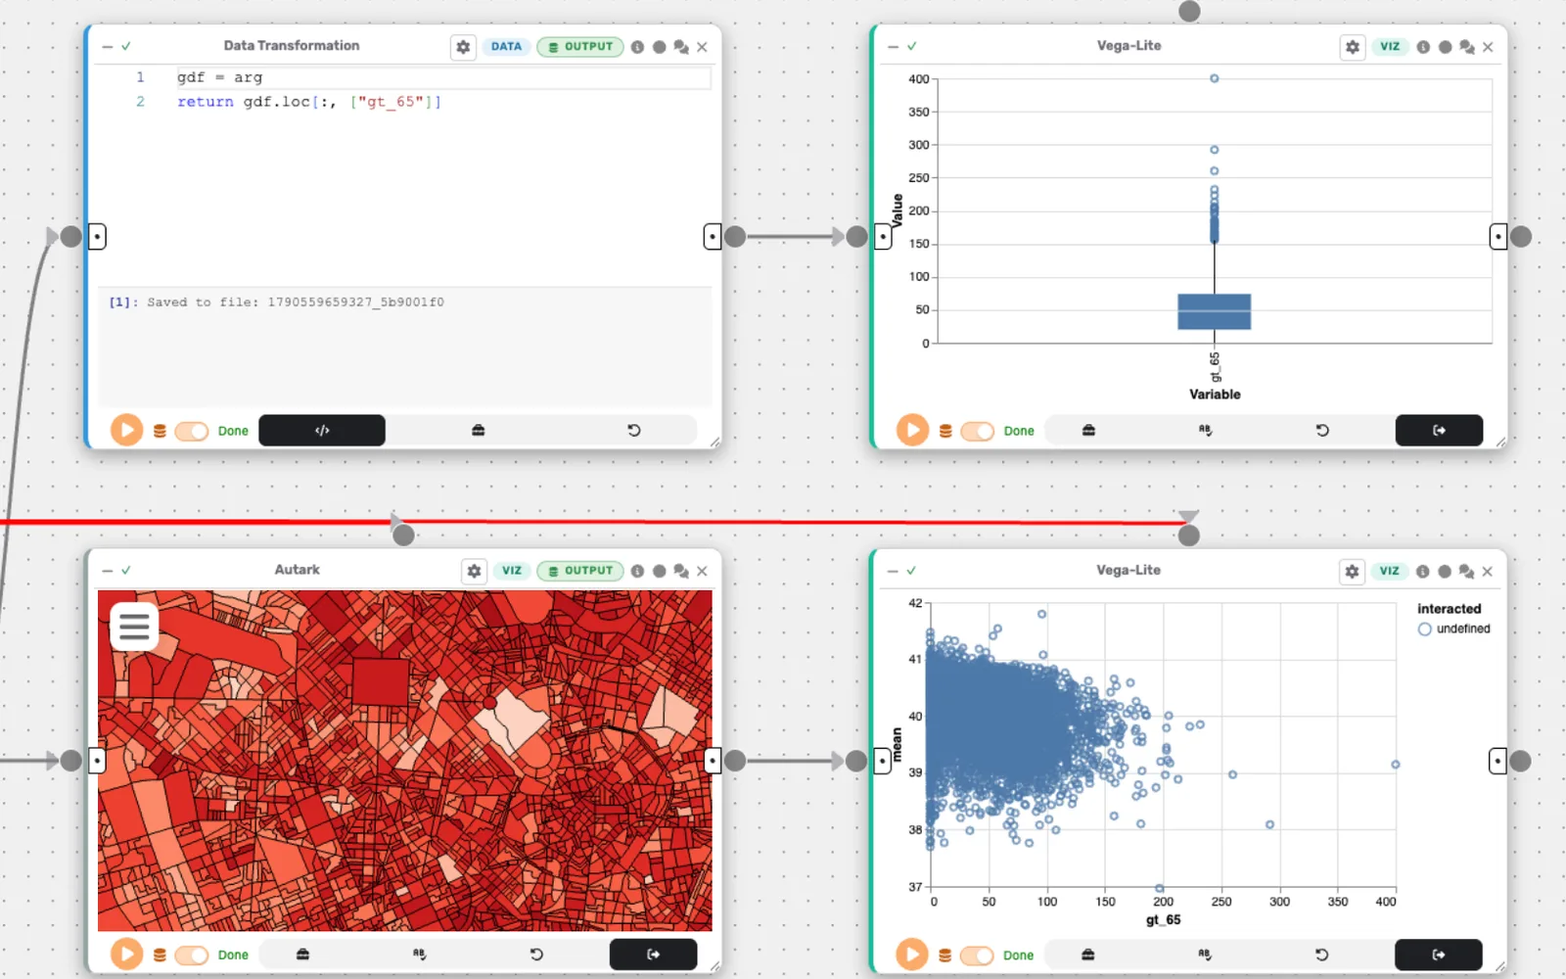The height and width of the screenshot is (979, 1566).
Task: Show info icon of Autark node
Action: (637, 571)
